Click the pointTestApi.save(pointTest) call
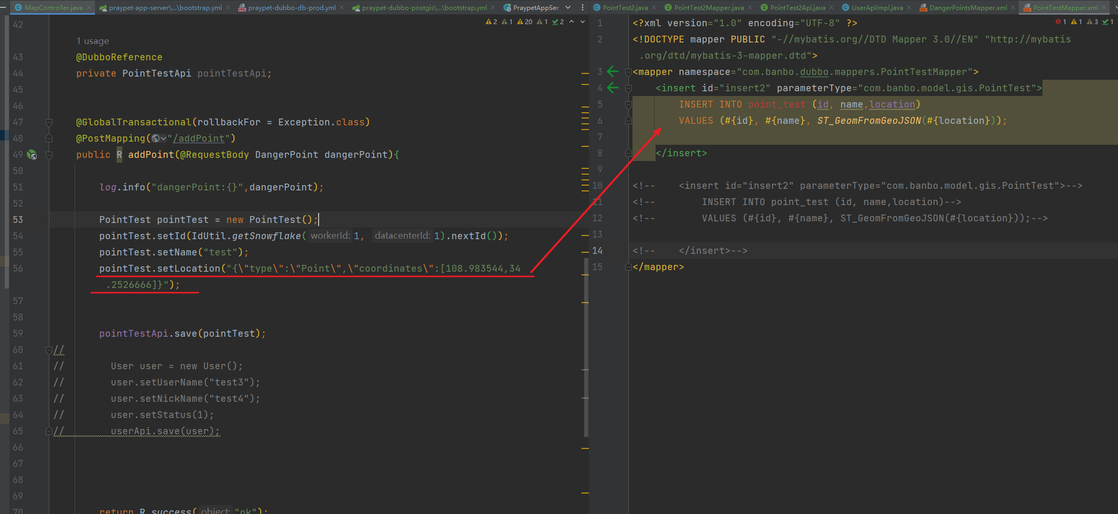1118x514 pixels. pyautogui.click(x=183, y=334)
